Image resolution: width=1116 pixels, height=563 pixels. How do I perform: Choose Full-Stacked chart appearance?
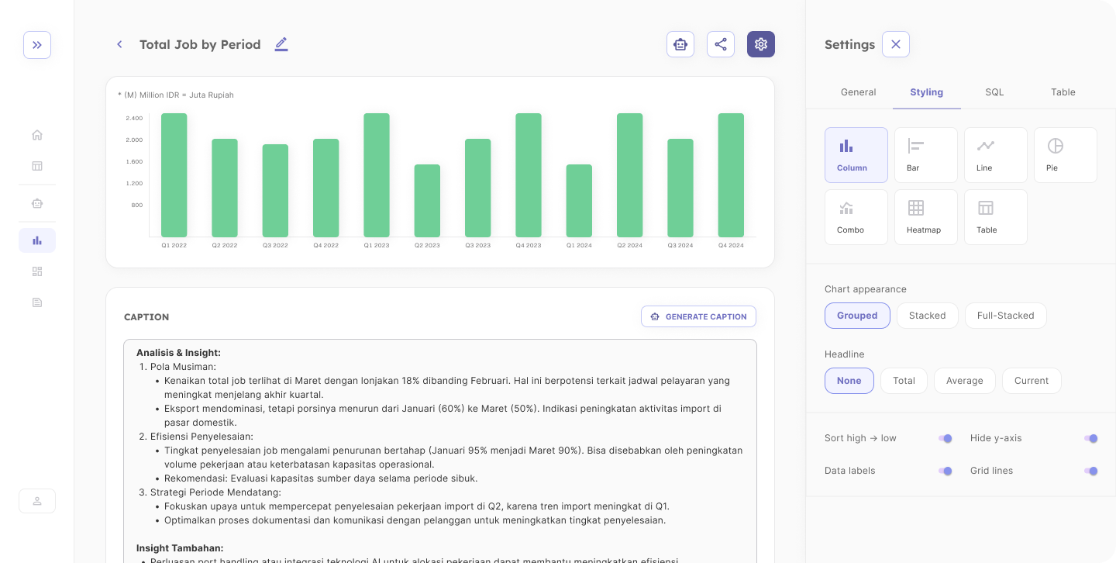click(1006, 316)
